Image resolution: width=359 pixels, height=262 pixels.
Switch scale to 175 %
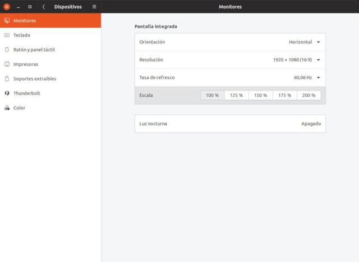(x=285, y=96)
